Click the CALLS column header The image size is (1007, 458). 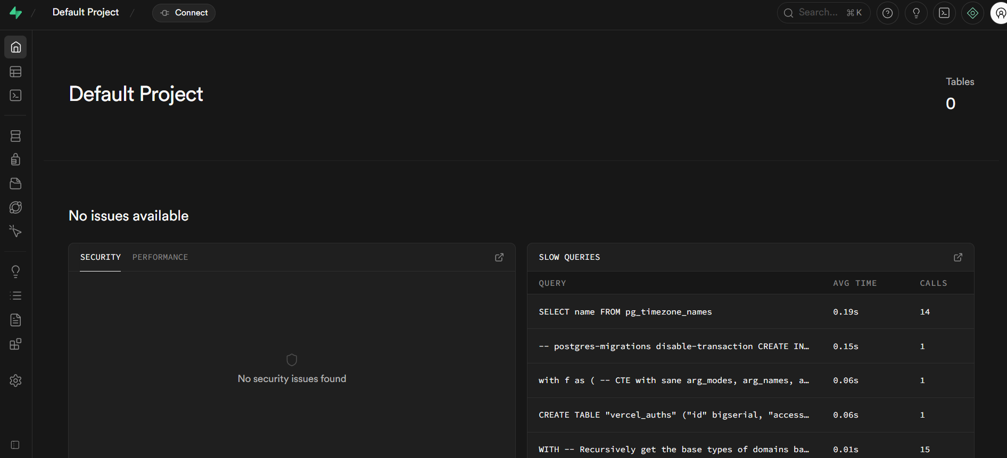934,283
